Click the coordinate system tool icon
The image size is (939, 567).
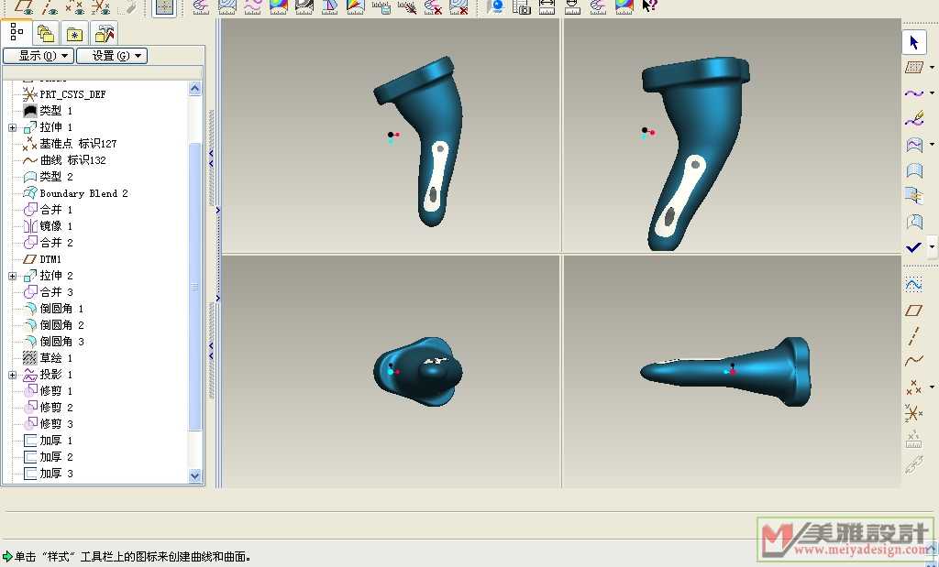pyautogui.click(x=913, y=413)
